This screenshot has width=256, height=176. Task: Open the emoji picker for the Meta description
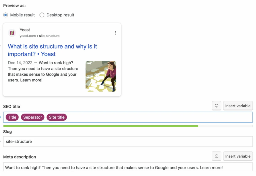(216, 156)
